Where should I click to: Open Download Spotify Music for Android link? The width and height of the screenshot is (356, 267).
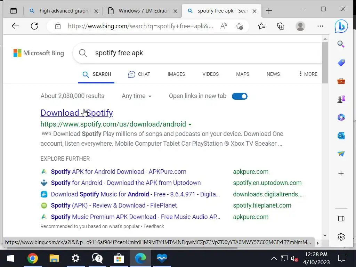pos(135,194)
